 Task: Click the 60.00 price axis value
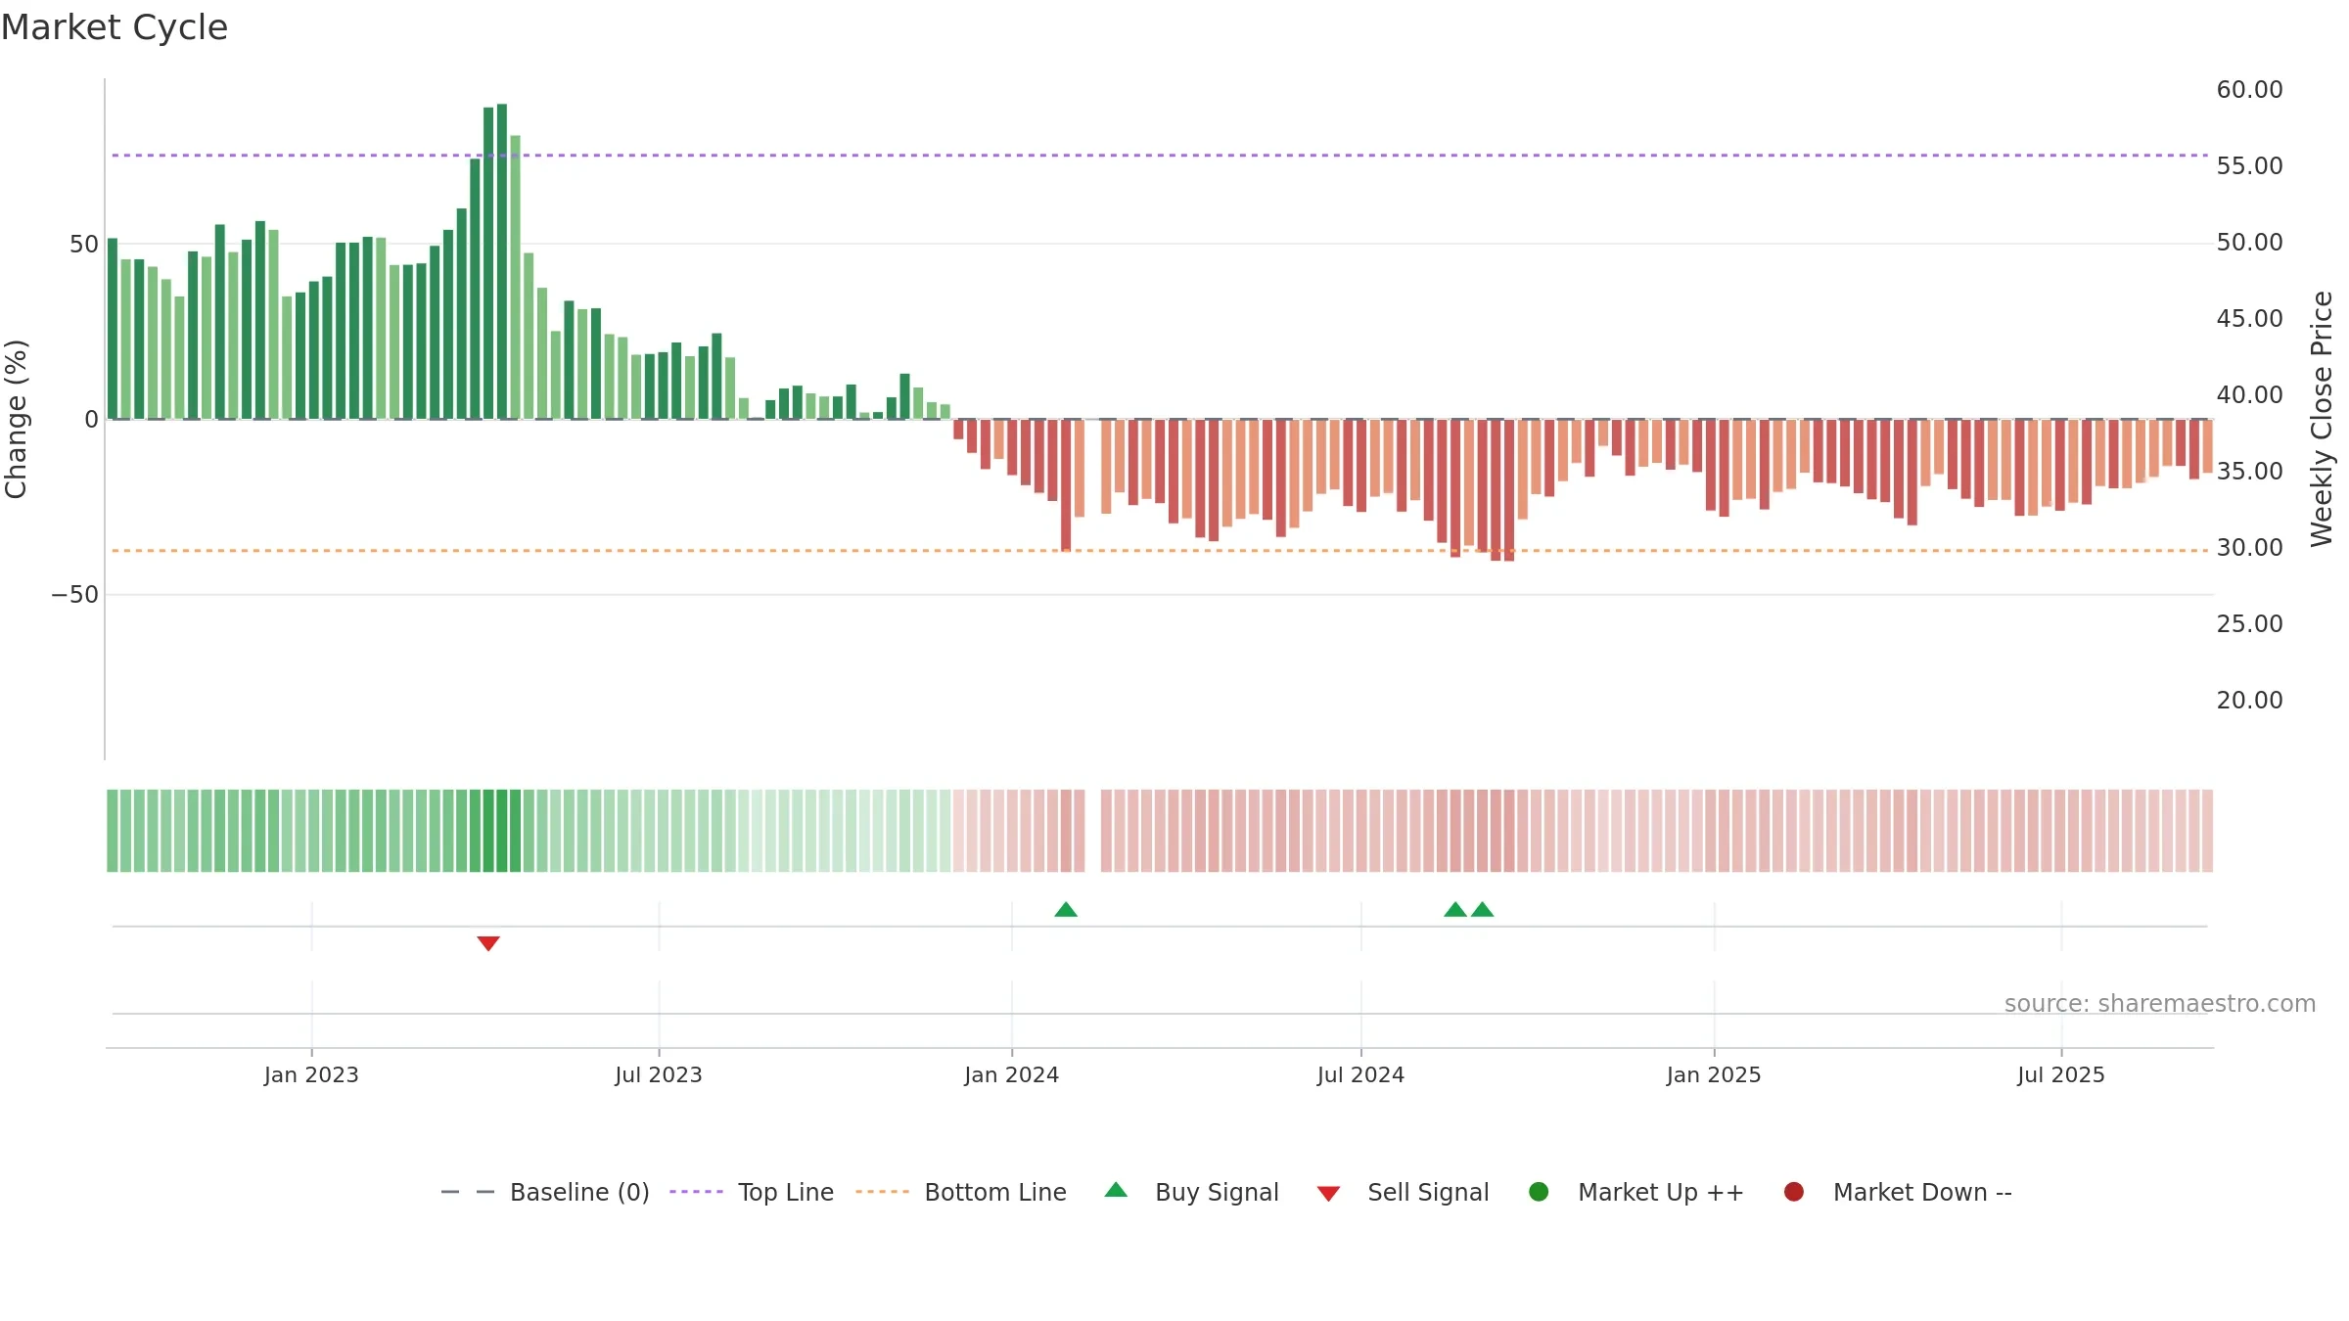click(2249, 90)
